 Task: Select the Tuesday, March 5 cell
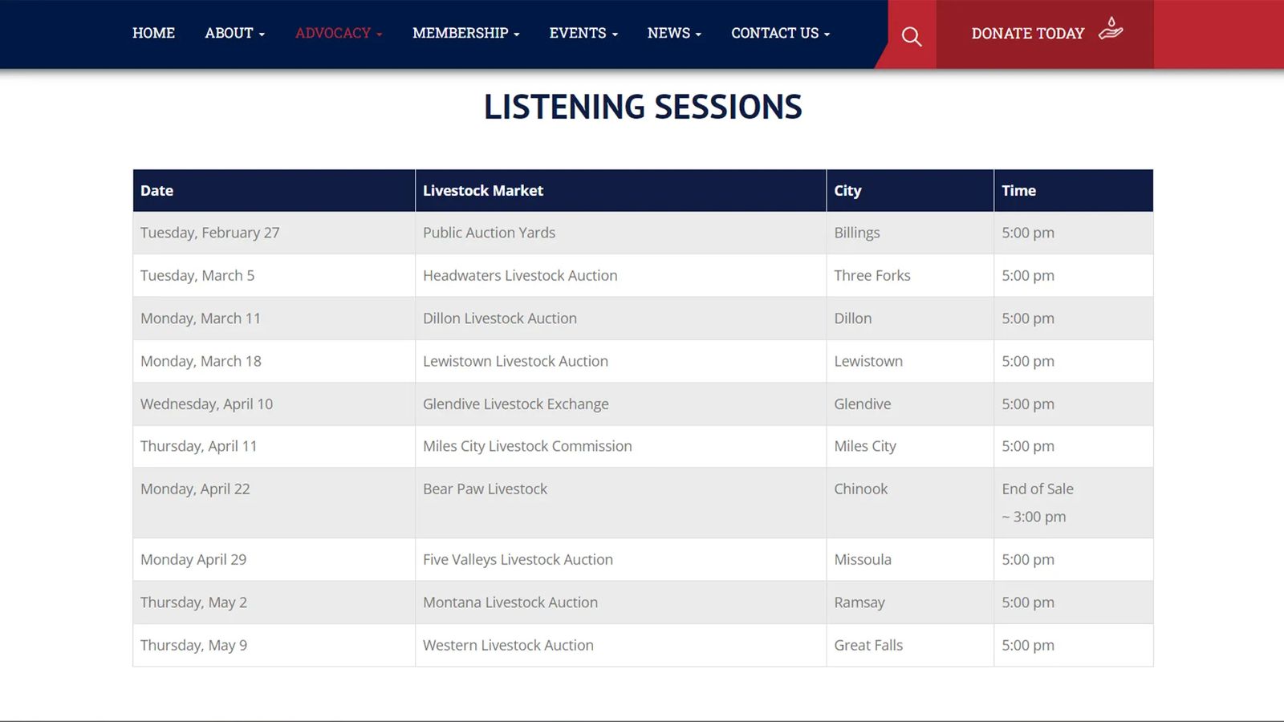point(274,275)
